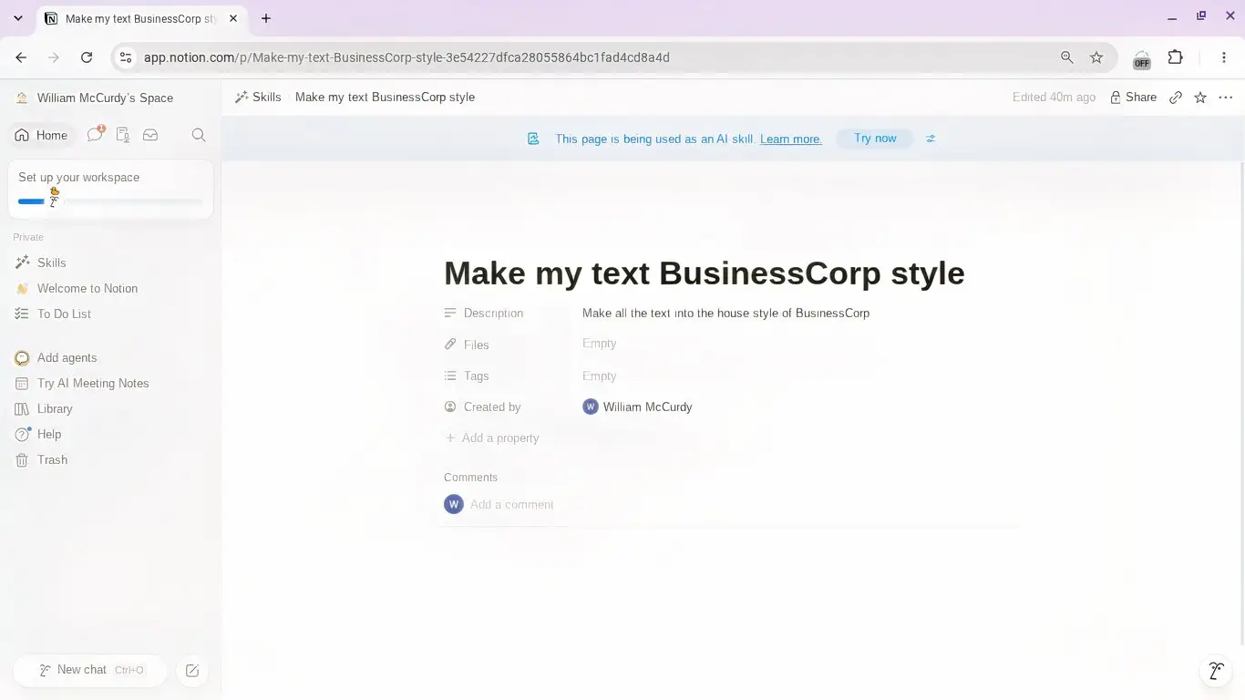Image resolution: width=1245 pixels, height=700 pixels.
Task: Open the browser Extensions puzzle icon
Action: pos(1176,57)
